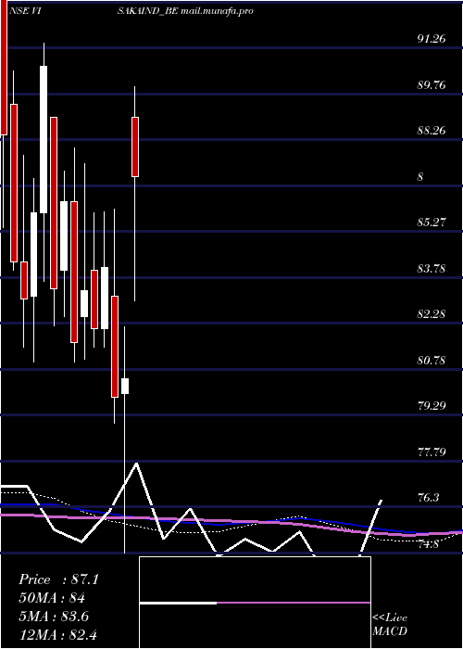This screenshot has width=463, height=649.
Task: Click the 80.78 price axis label
Action: click(432, 361)
